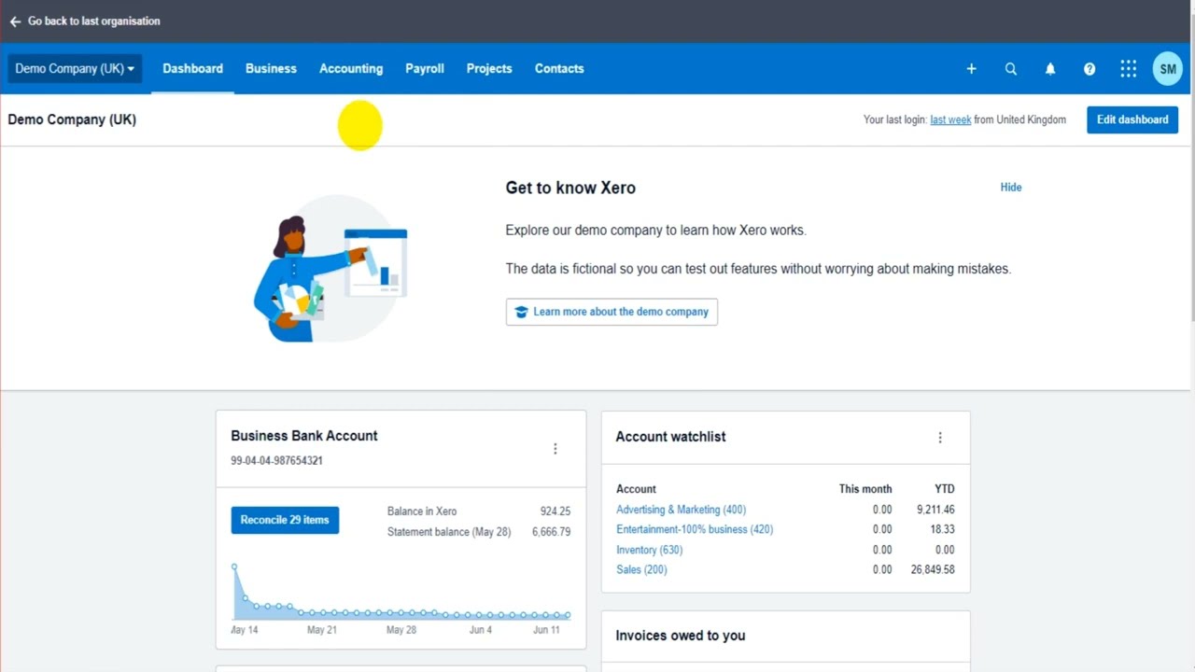Open the Sales (200) account link
Image resolution: width=1195 pixels, height=672 pixels.
coord(641,569)
